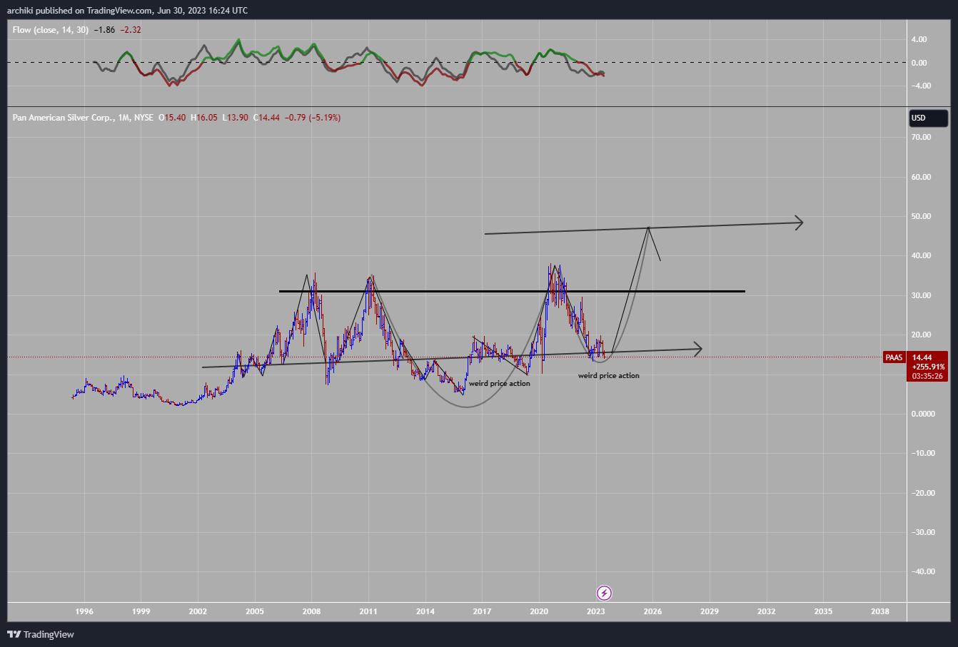This screenshot has width=958, height=647.
Task: Click the right 'weird price action' annotation near 2023
Action: point(609,375)
